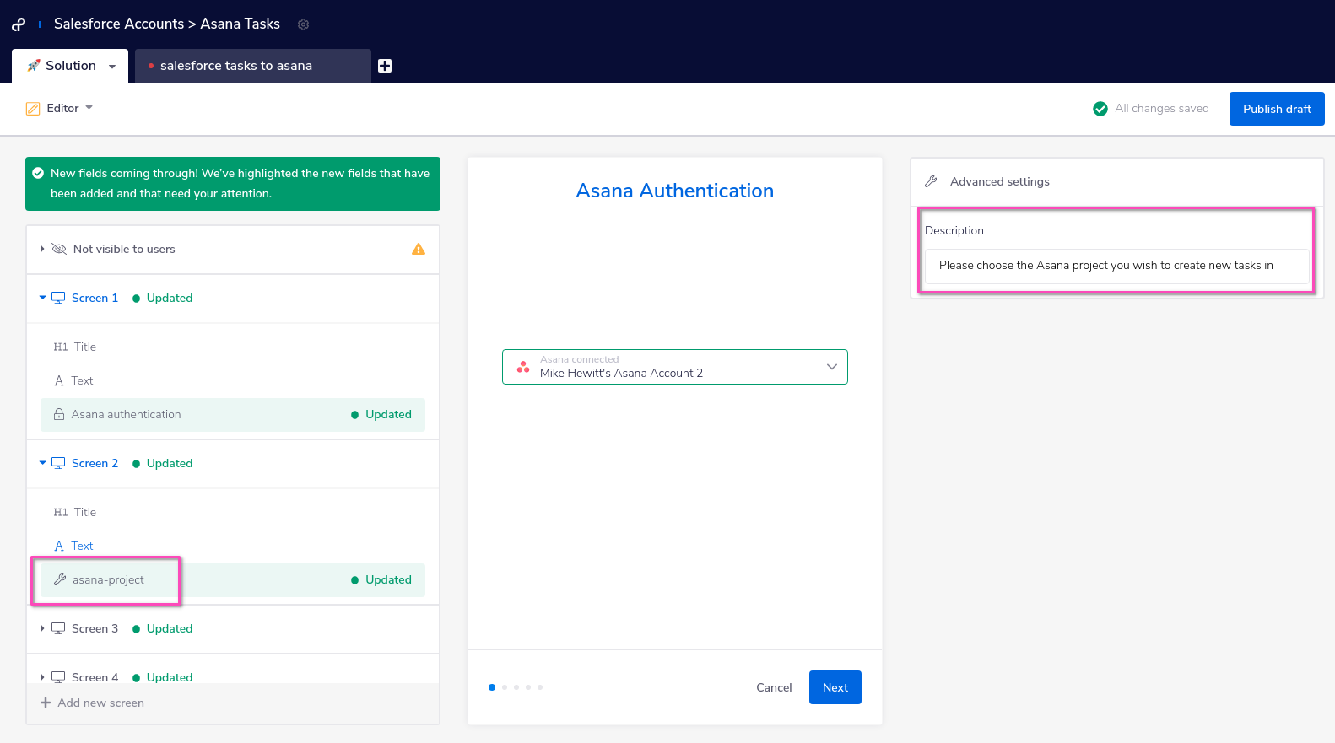Expand the Screen 4 section

pyautogui.click(x=42, y=677)
